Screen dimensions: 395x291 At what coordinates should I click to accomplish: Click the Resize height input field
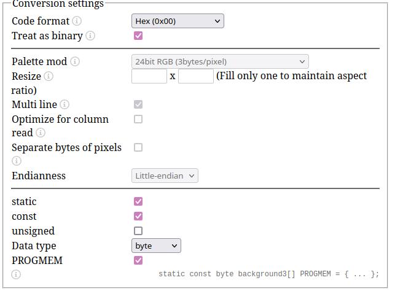(x=196, y=76)
